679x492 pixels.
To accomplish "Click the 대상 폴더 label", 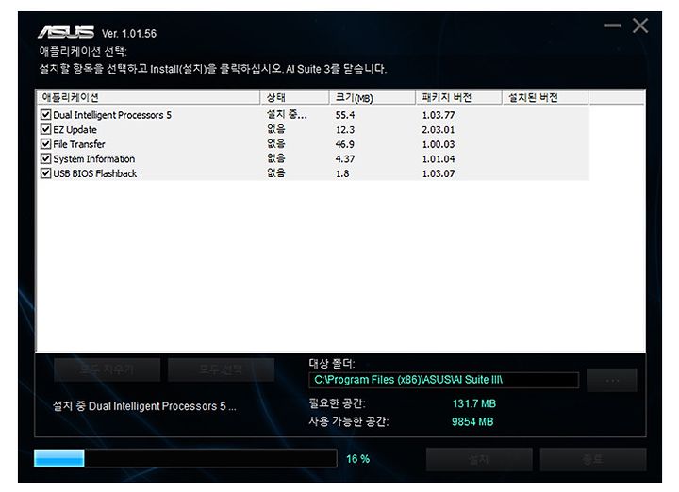I will [332, 364].
